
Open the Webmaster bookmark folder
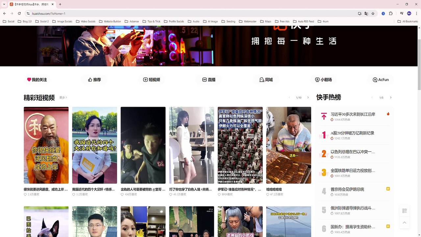click(248, 21)
